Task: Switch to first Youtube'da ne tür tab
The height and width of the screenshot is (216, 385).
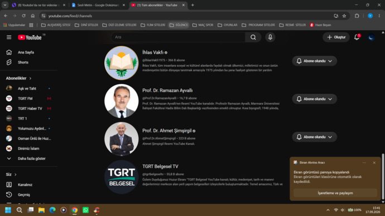Action: (39, 5)
